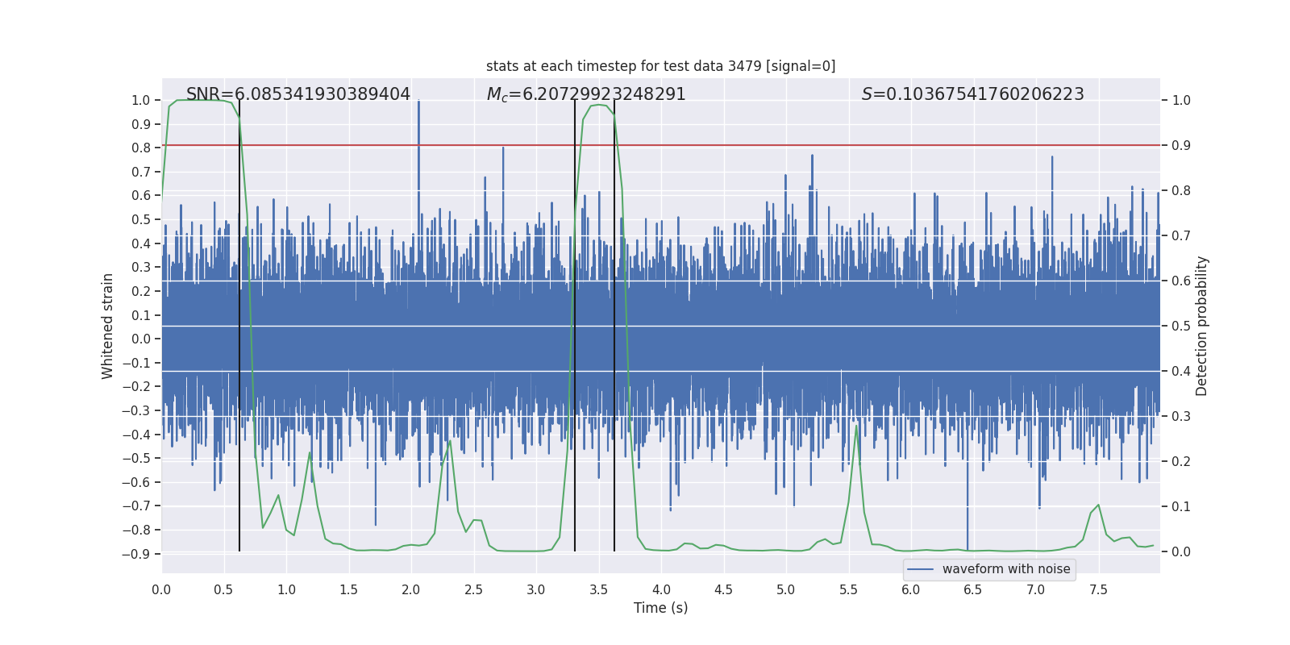This screenshot has height=645, width=1290.
Task: Click the x-axis tick label 7.5
Action: click(1098, 589)
